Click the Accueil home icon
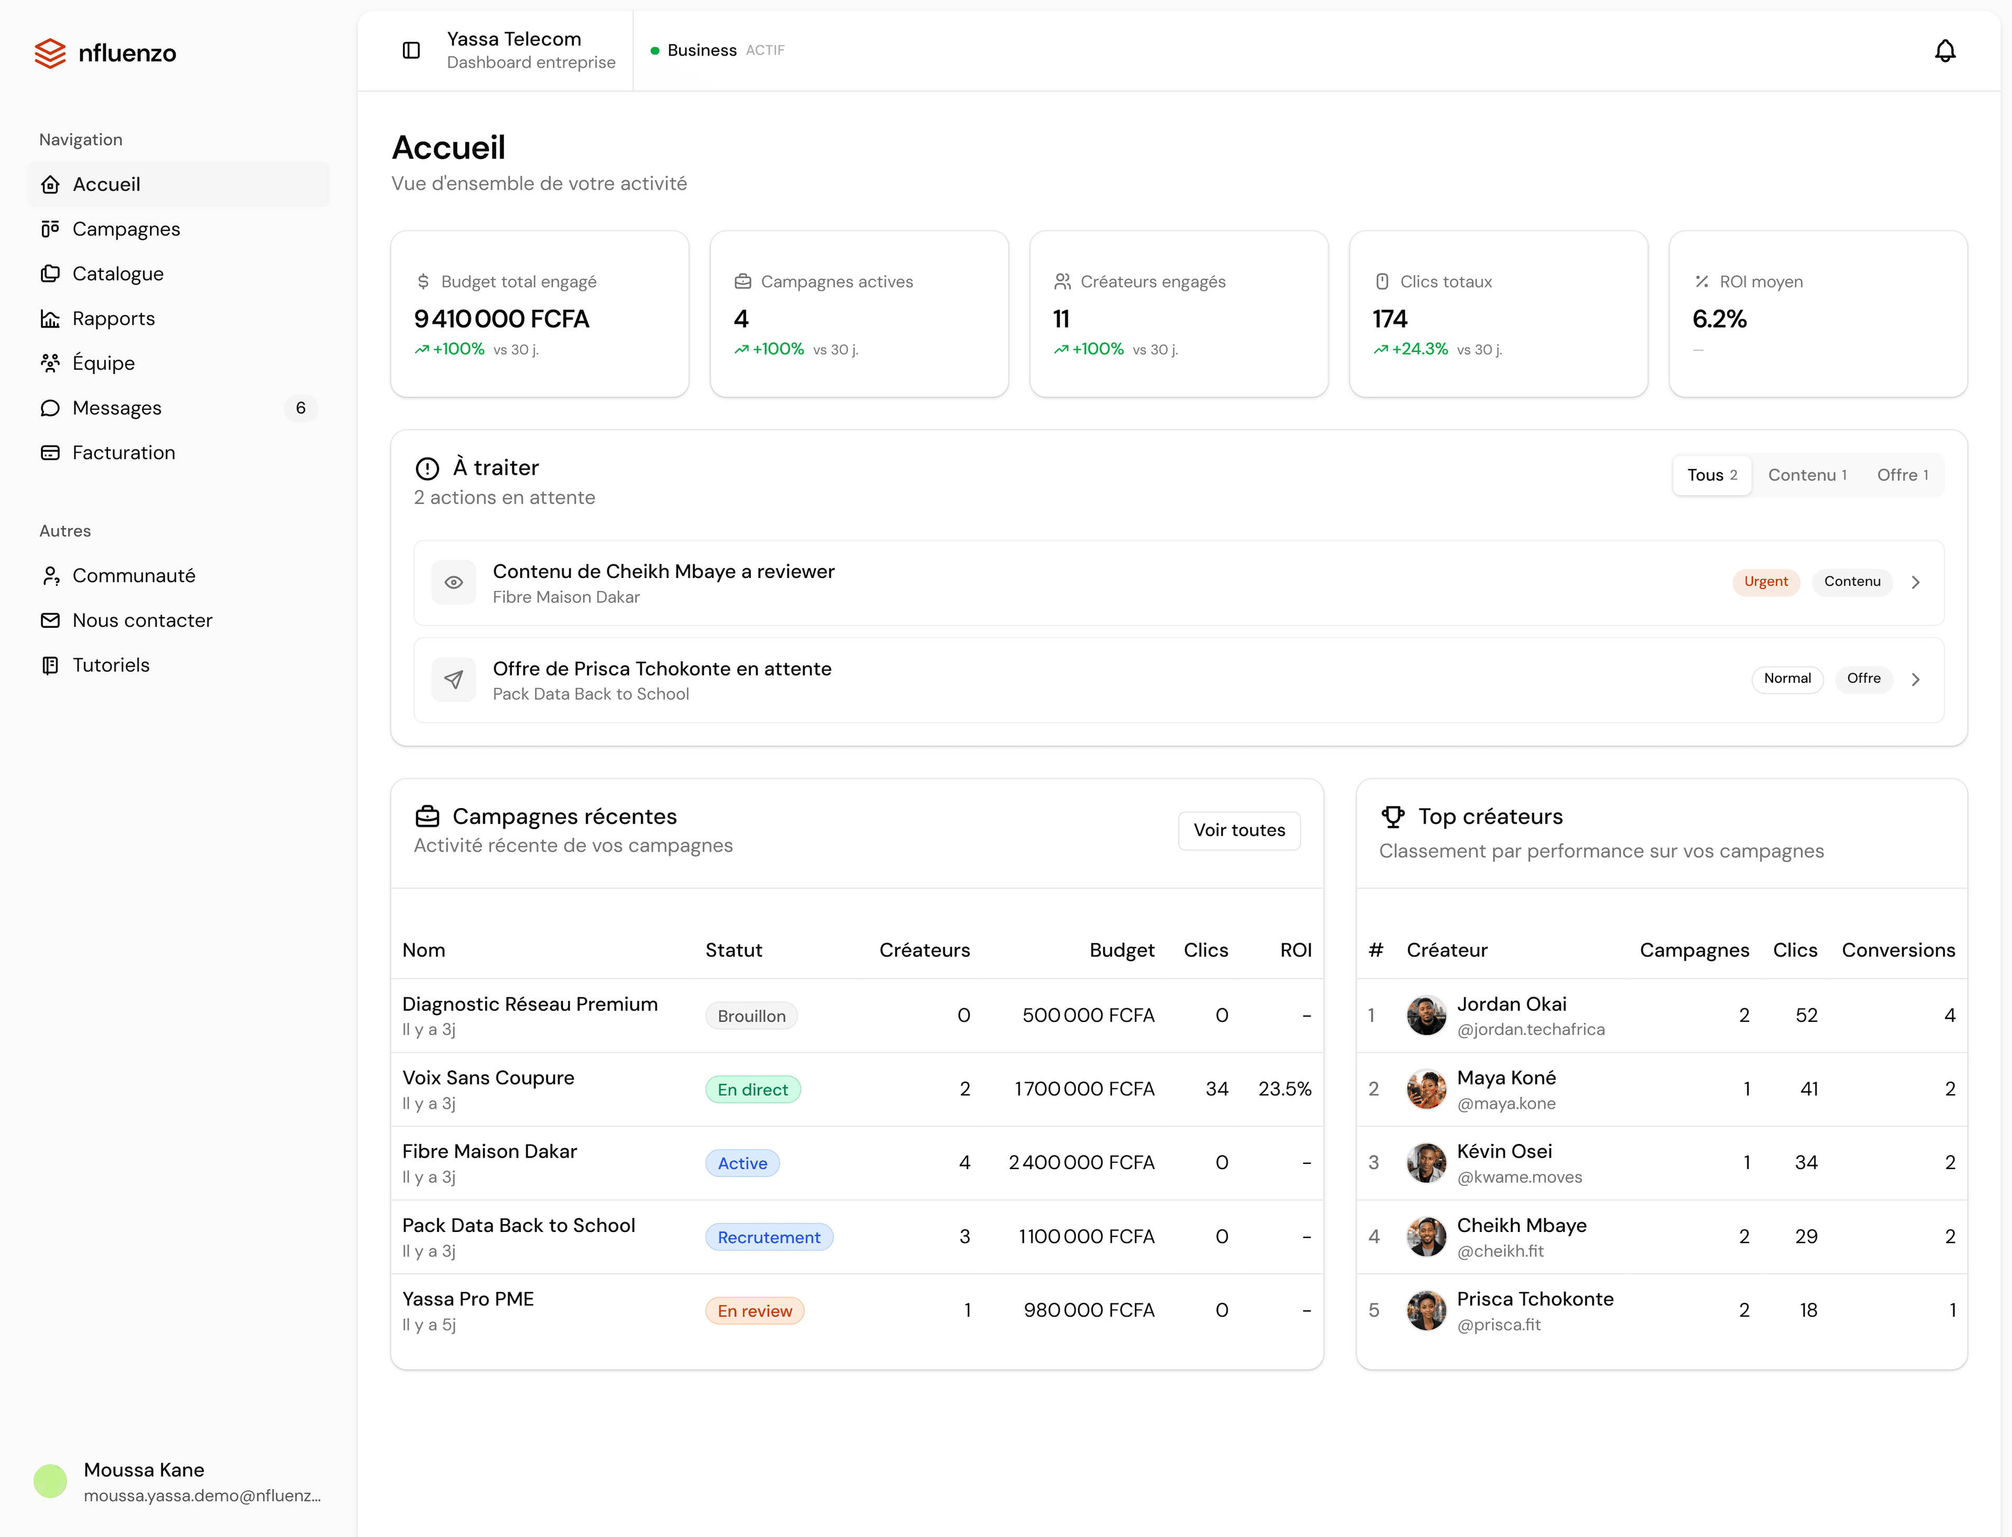This screenshot has width=2012, height=1537. pyautogui.click(x=50, y=184)
